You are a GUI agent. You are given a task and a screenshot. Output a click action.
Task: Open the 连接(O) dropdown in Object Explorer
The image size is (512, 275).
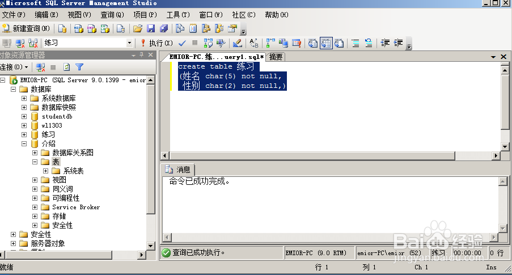(x=14, y=67)
